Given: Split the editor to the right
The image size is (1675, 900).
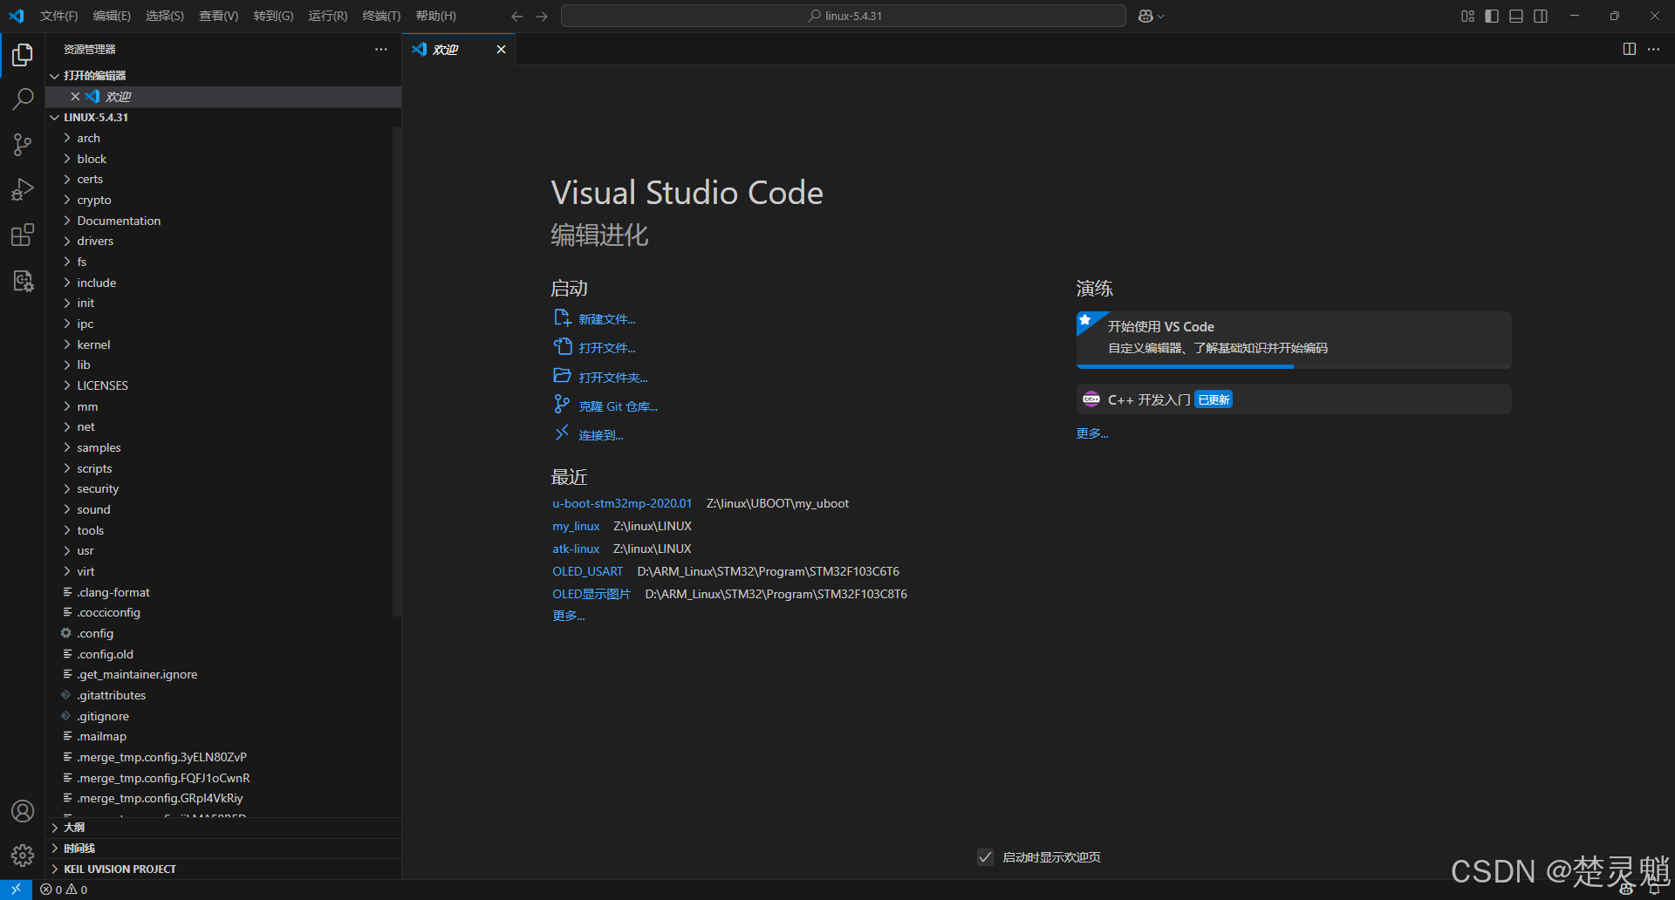Looking at the screenshot, I should pos(1629,49).
